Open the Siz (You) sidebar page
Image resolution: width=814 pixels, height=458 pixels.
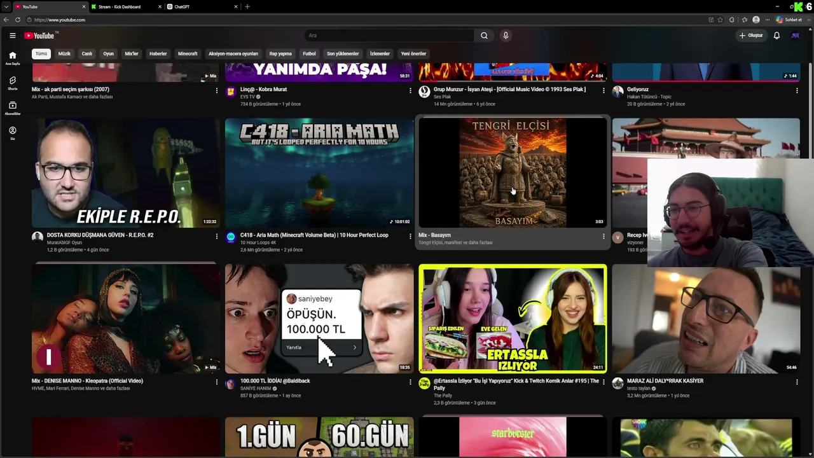[12, 132]
